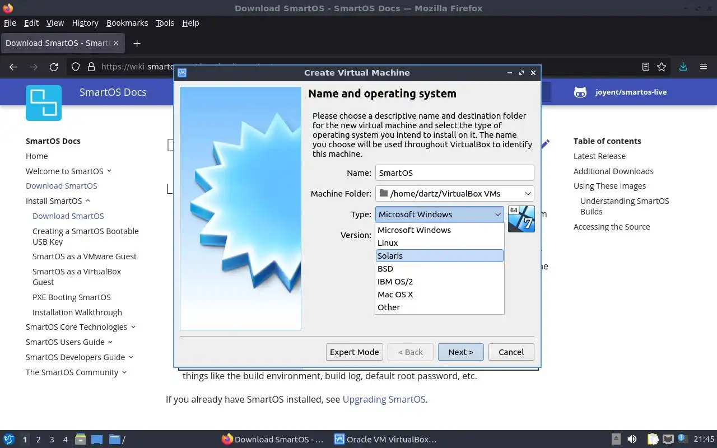Image resolution: width=717 pixels, height=448 pixels.
Task: Open the Firefox hamburger application menu
Action: pyautogui.click(x=704, y=67)
